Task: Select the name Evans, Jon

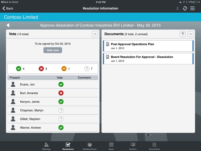Action: pyautogui.click(x=27, y=84)
